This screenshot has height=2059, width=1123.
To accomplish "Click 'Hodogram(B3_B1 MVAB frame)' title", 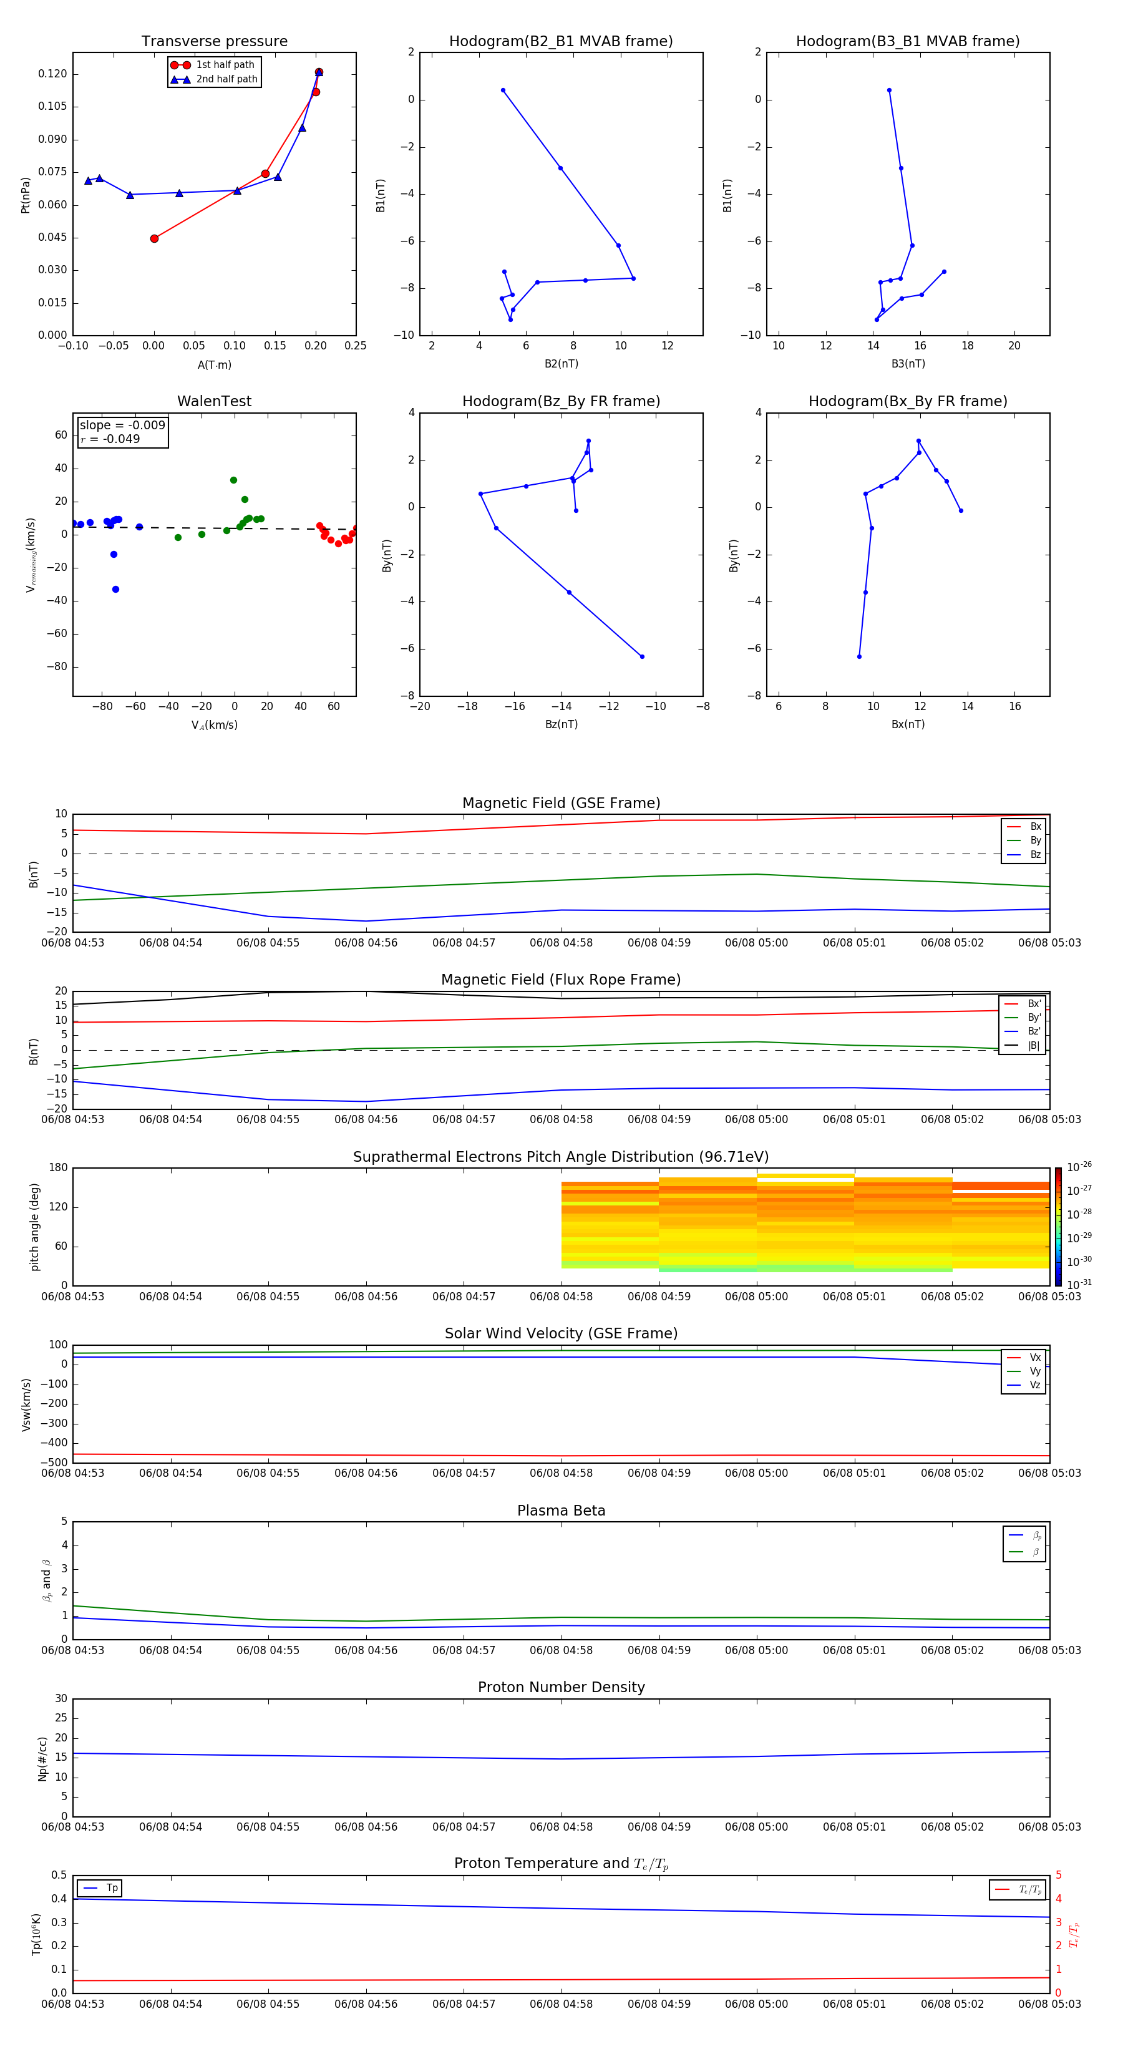I will (908, 42).
